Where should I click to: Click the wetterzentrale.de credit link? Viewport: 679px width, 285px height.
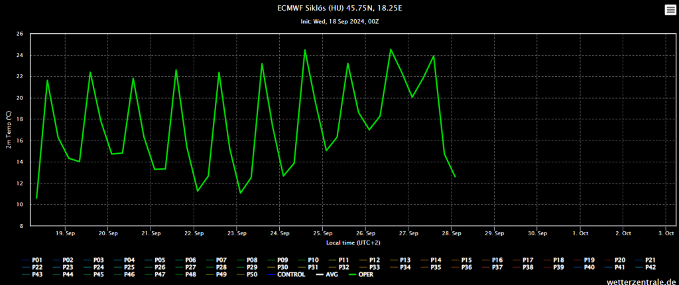(641, 282)
